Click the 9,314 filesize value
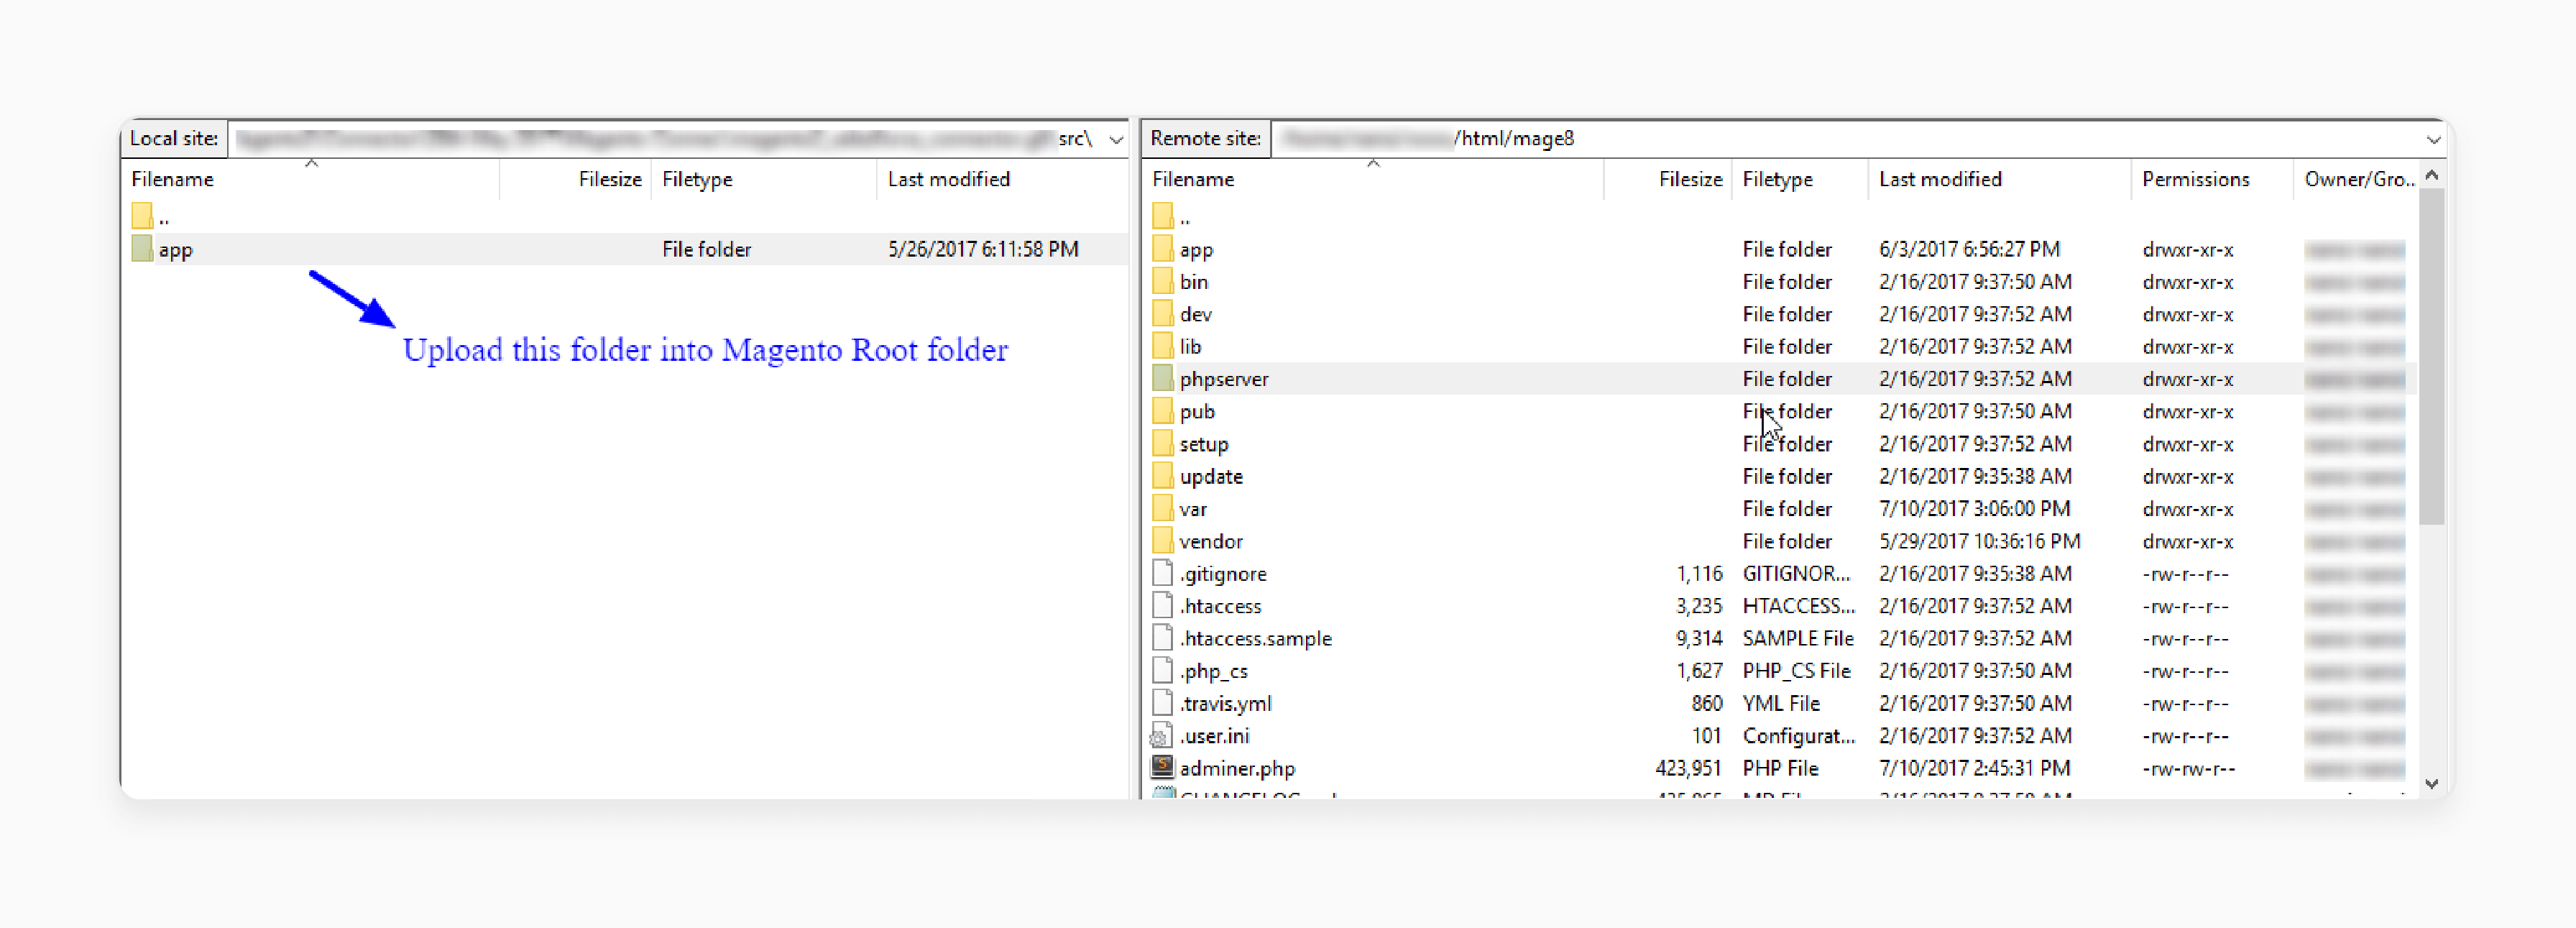The width and height of the screenshot is (2576, 928). [x=1699, y=638]
